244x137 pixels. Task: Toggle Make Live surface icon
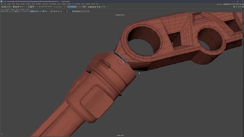coord(51,7)
